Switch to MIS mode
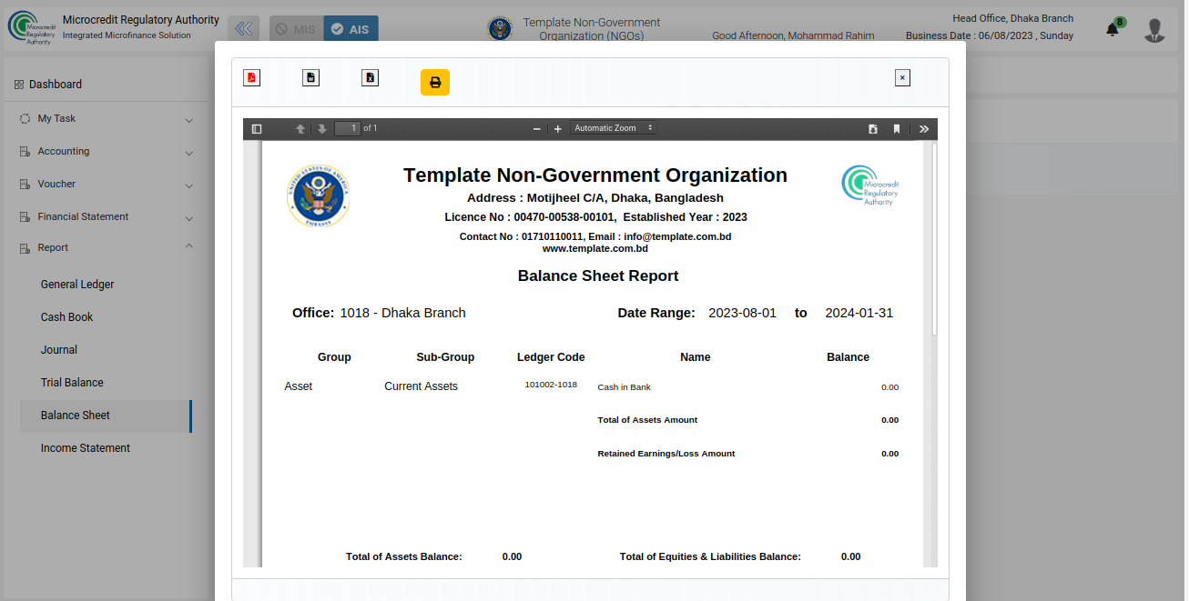The width and height of the screenshot is (1189, 601). point(295,29)
